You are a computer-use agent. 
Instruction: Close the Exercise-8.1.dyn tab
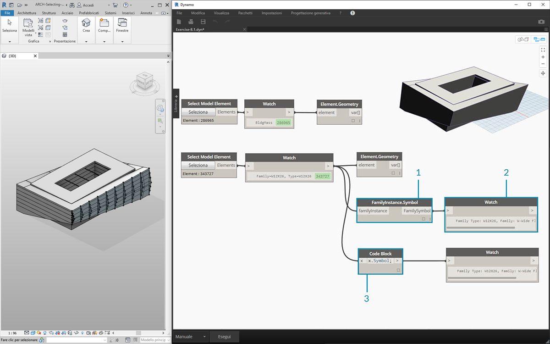[x=244, y=29]
